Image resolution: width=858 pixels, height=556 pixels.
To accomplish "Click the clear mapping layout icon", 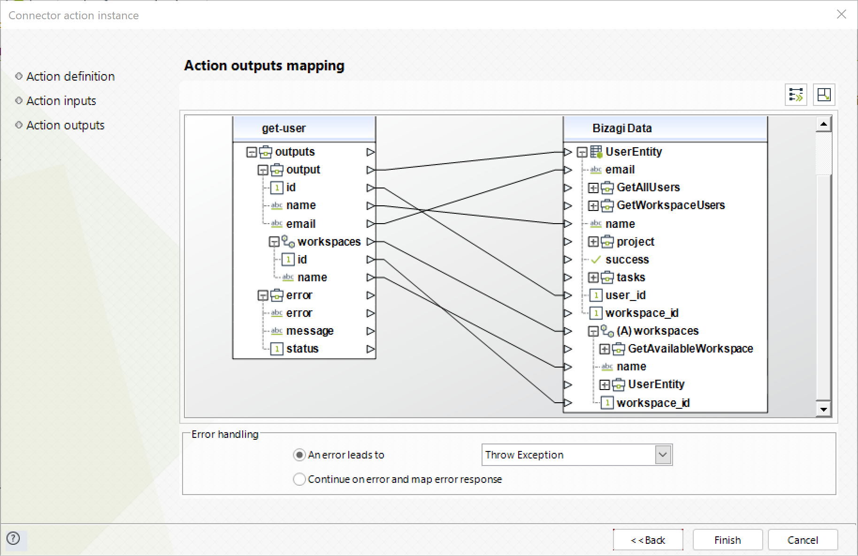I will coord(824,95).
